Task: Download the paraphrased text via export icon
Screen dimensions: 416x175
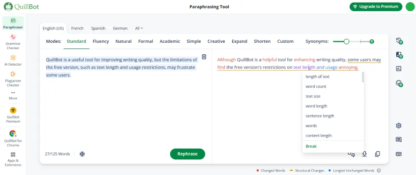Action: [364, 154]
